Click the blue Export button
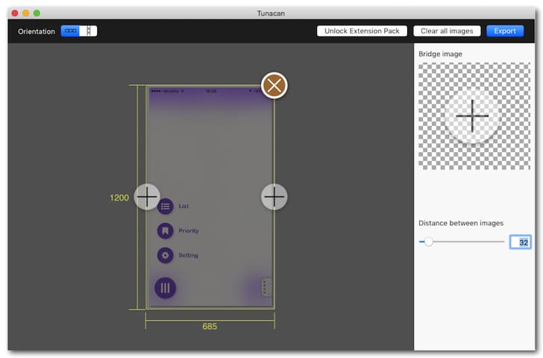543x358 pixels. [505, 31]
